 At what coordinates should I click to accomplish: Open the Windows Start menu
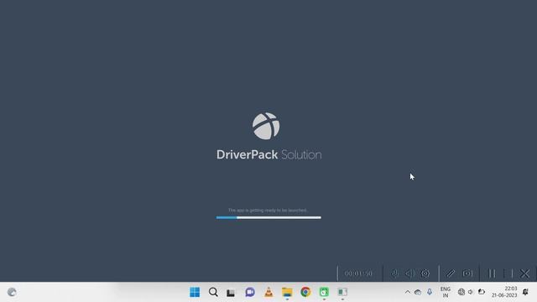pos(195,292)
